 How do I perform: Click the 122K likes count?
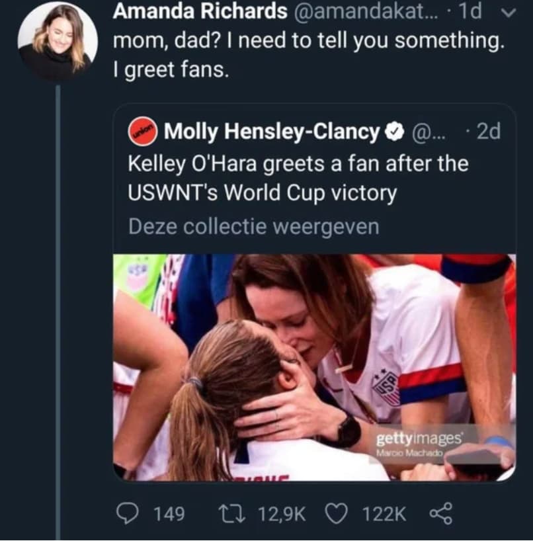click(x=383, y=513)
